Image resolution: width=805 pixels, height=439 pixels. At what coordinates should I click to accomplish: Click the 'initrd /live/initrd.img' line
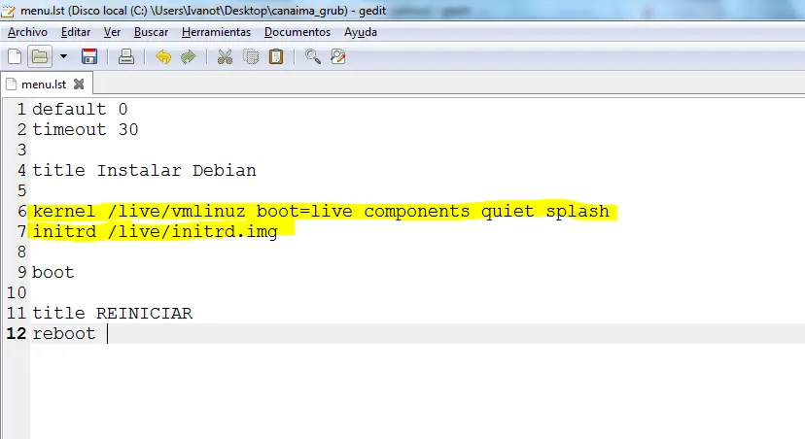pos(155,232)
